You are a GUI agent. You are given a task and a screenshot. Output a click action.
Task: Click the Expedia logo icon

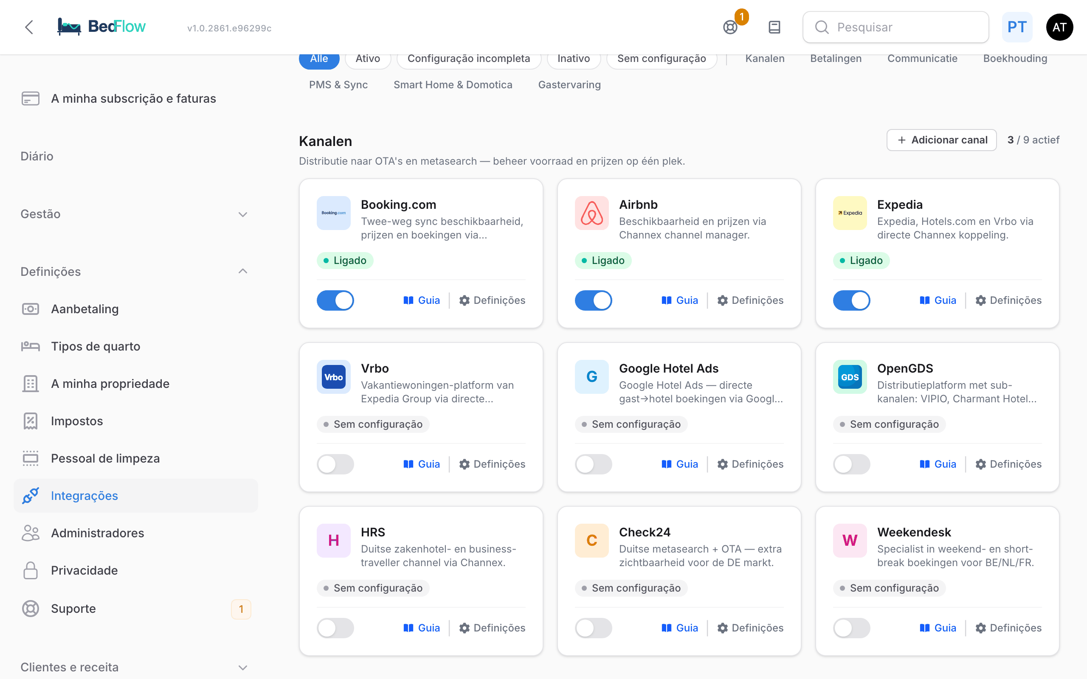850,213
